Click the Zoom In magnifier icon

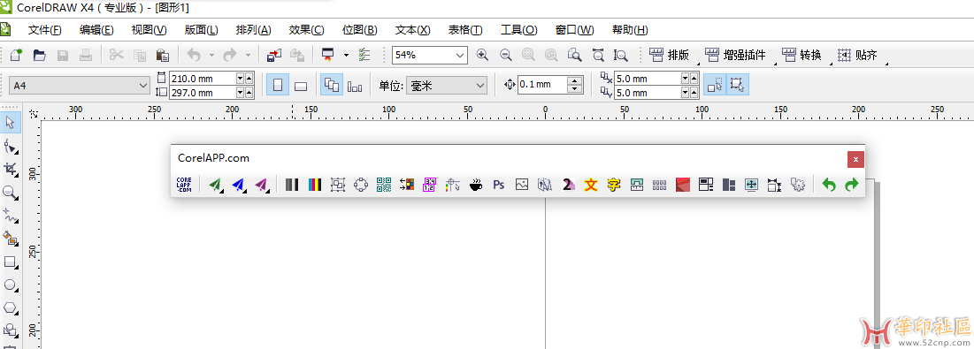tap(482, 55)
